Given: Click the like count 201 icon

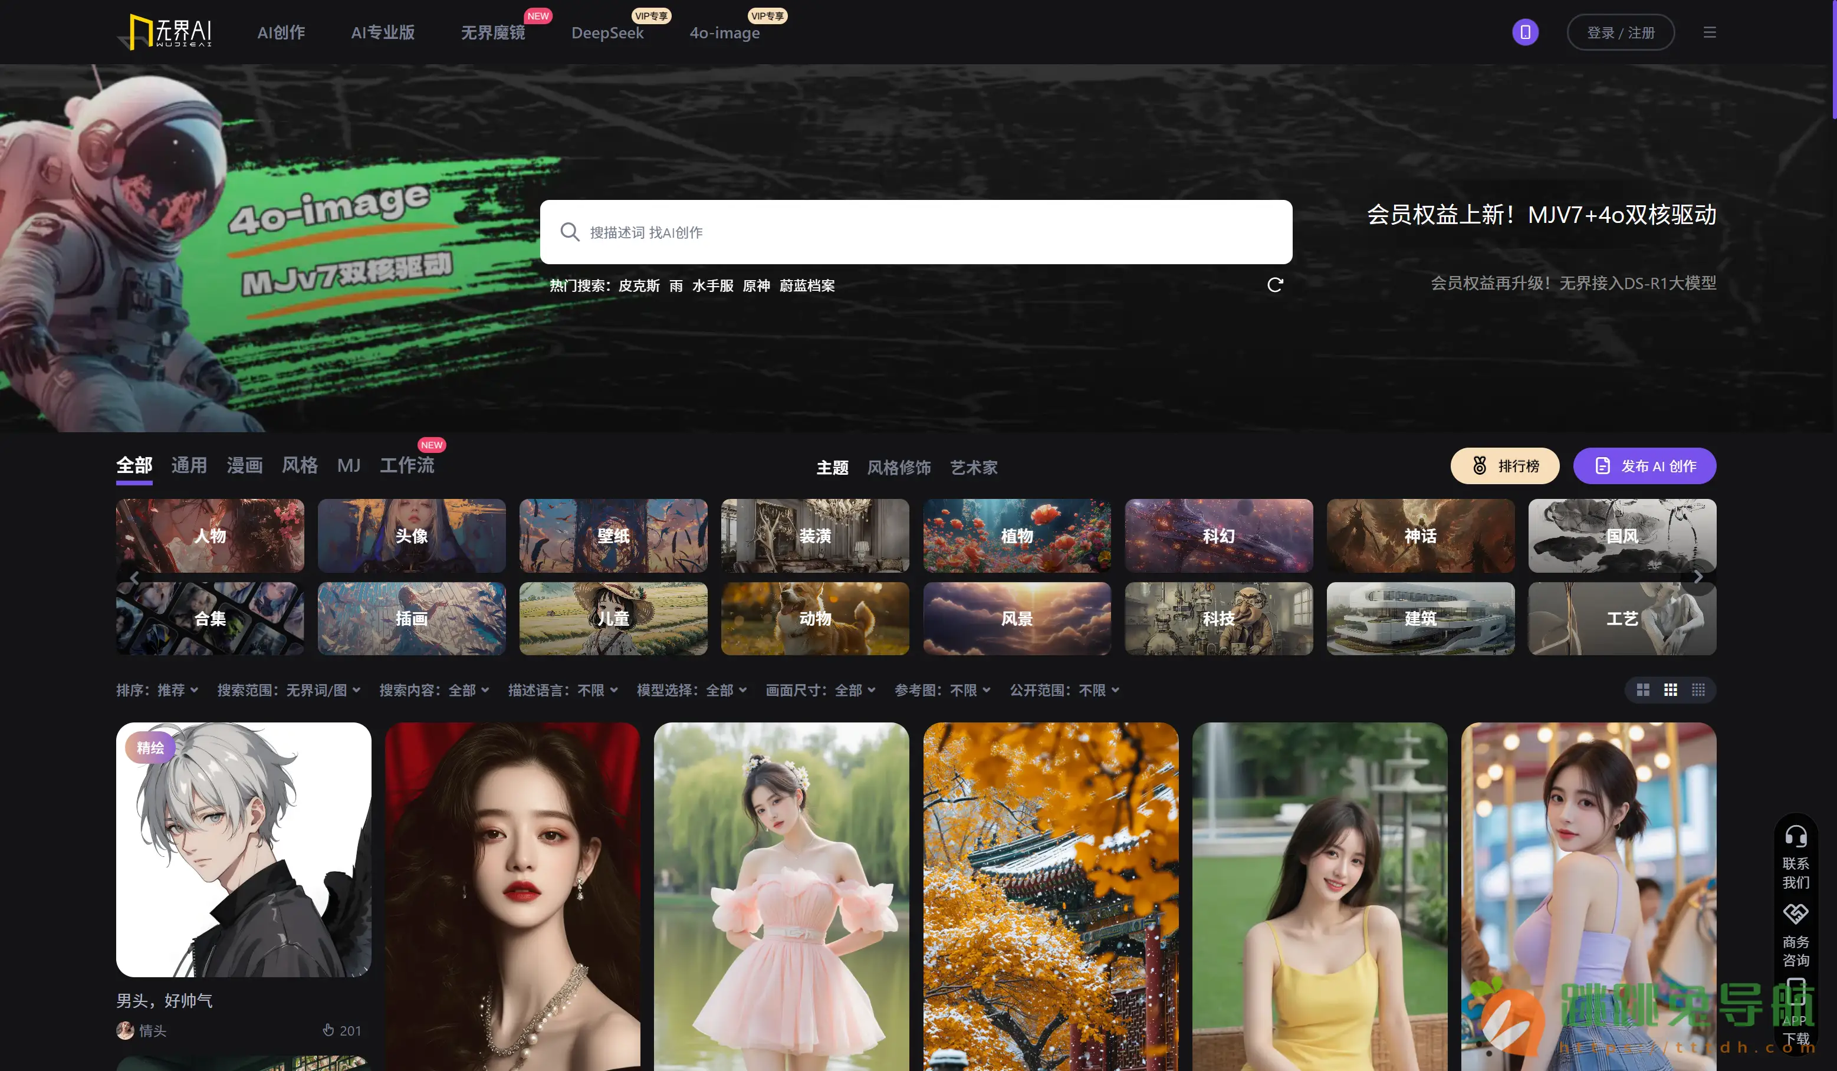Looking at the screenshot, I should click(328, 1030).
